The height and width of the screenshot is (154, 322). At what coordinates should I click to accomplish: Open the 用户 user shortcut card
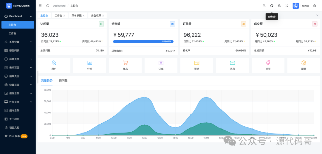[54, 65]
